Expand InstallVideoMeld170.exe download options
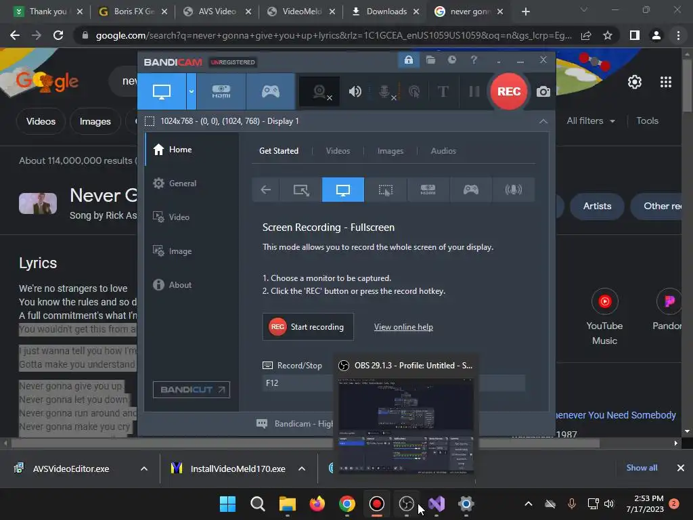The height and width of the screenshot is (520, 693). (302, 469)
